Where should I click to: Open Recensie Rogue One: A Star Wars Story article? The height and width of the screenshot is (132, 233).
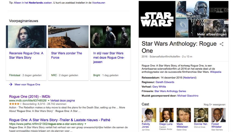26,55
